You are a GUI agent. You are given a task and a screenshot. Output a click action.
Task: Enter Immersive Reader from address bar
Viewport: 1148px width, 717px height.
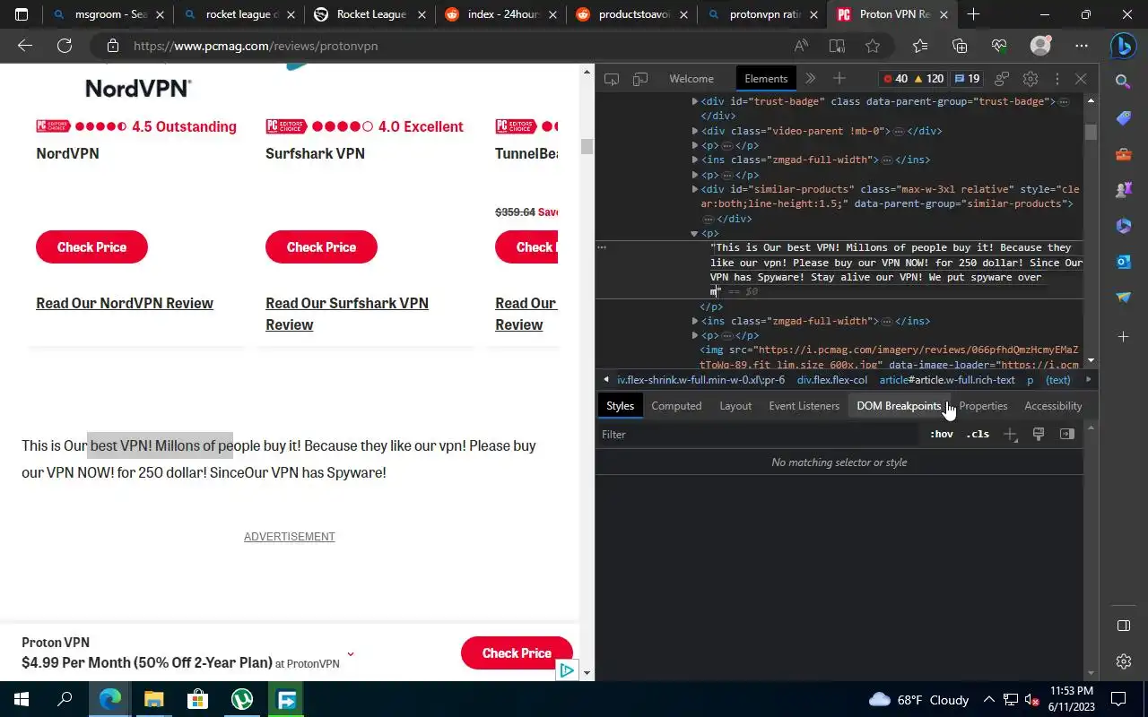[x=837, y=46]
